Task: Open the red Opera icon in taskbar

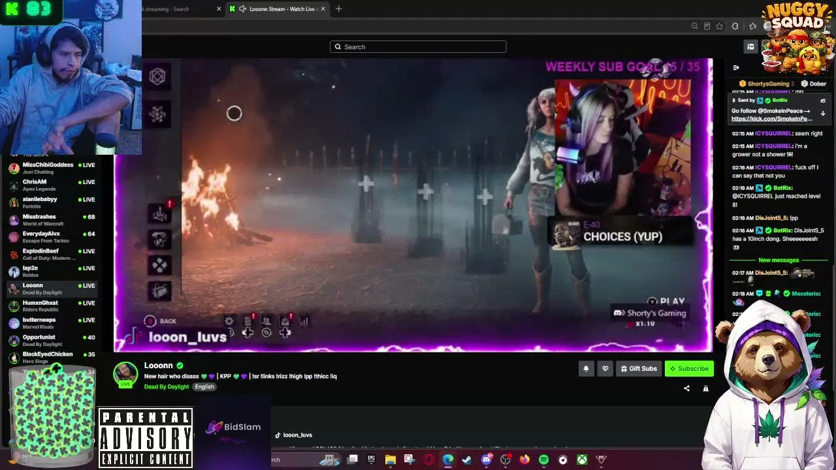Action: point(429,460)
